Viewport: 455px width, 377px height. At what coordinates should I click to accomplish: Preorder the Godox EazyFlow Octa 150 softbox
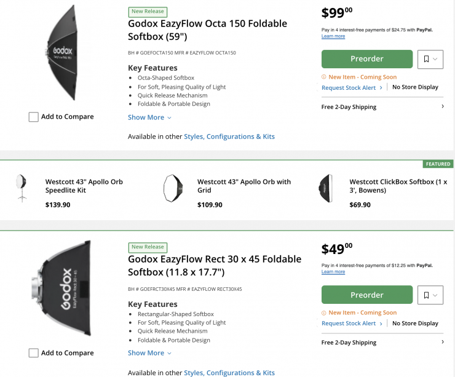tap(367, 59)
